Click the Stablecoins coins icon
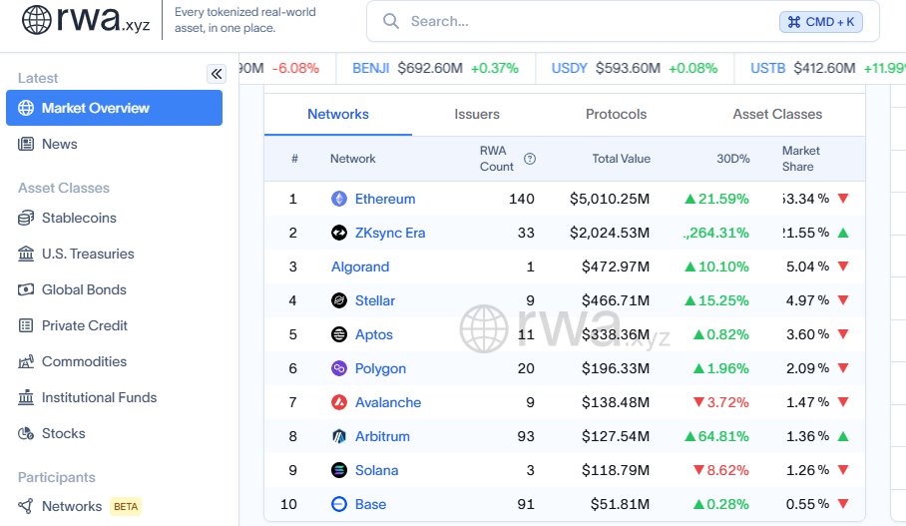Screen dimensions: 906x526 click(26, 218)
